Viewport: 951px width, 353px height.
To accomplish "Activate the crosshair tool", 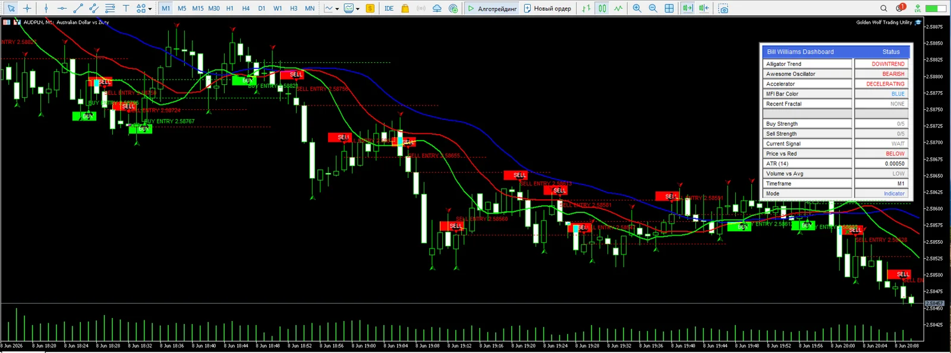I will (27, 8).
